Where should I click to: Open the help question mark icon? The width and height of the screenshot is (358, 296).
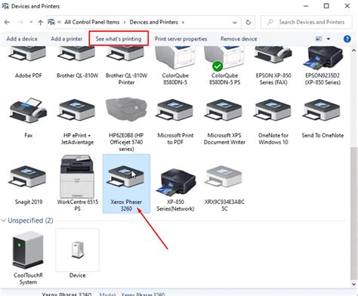pos(347,39)
